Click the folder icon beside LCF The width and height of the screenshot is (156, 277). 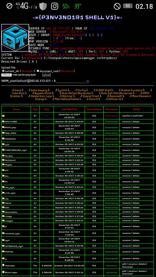(3, 144)
